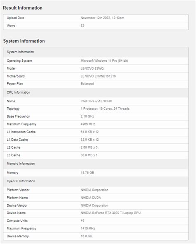
Task: Click the Model value LENOVO 82WQ
Action: pyautogui.click(x=92, y=68)
